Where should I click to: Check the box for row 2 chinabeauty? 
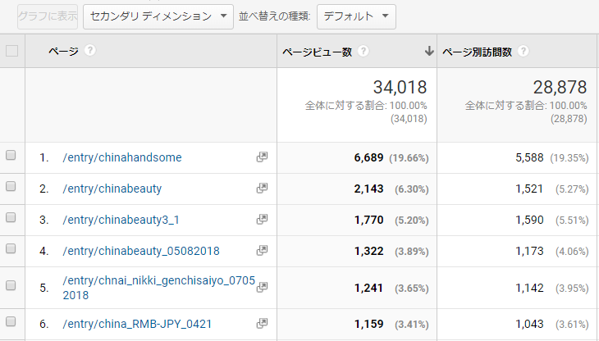11,186
